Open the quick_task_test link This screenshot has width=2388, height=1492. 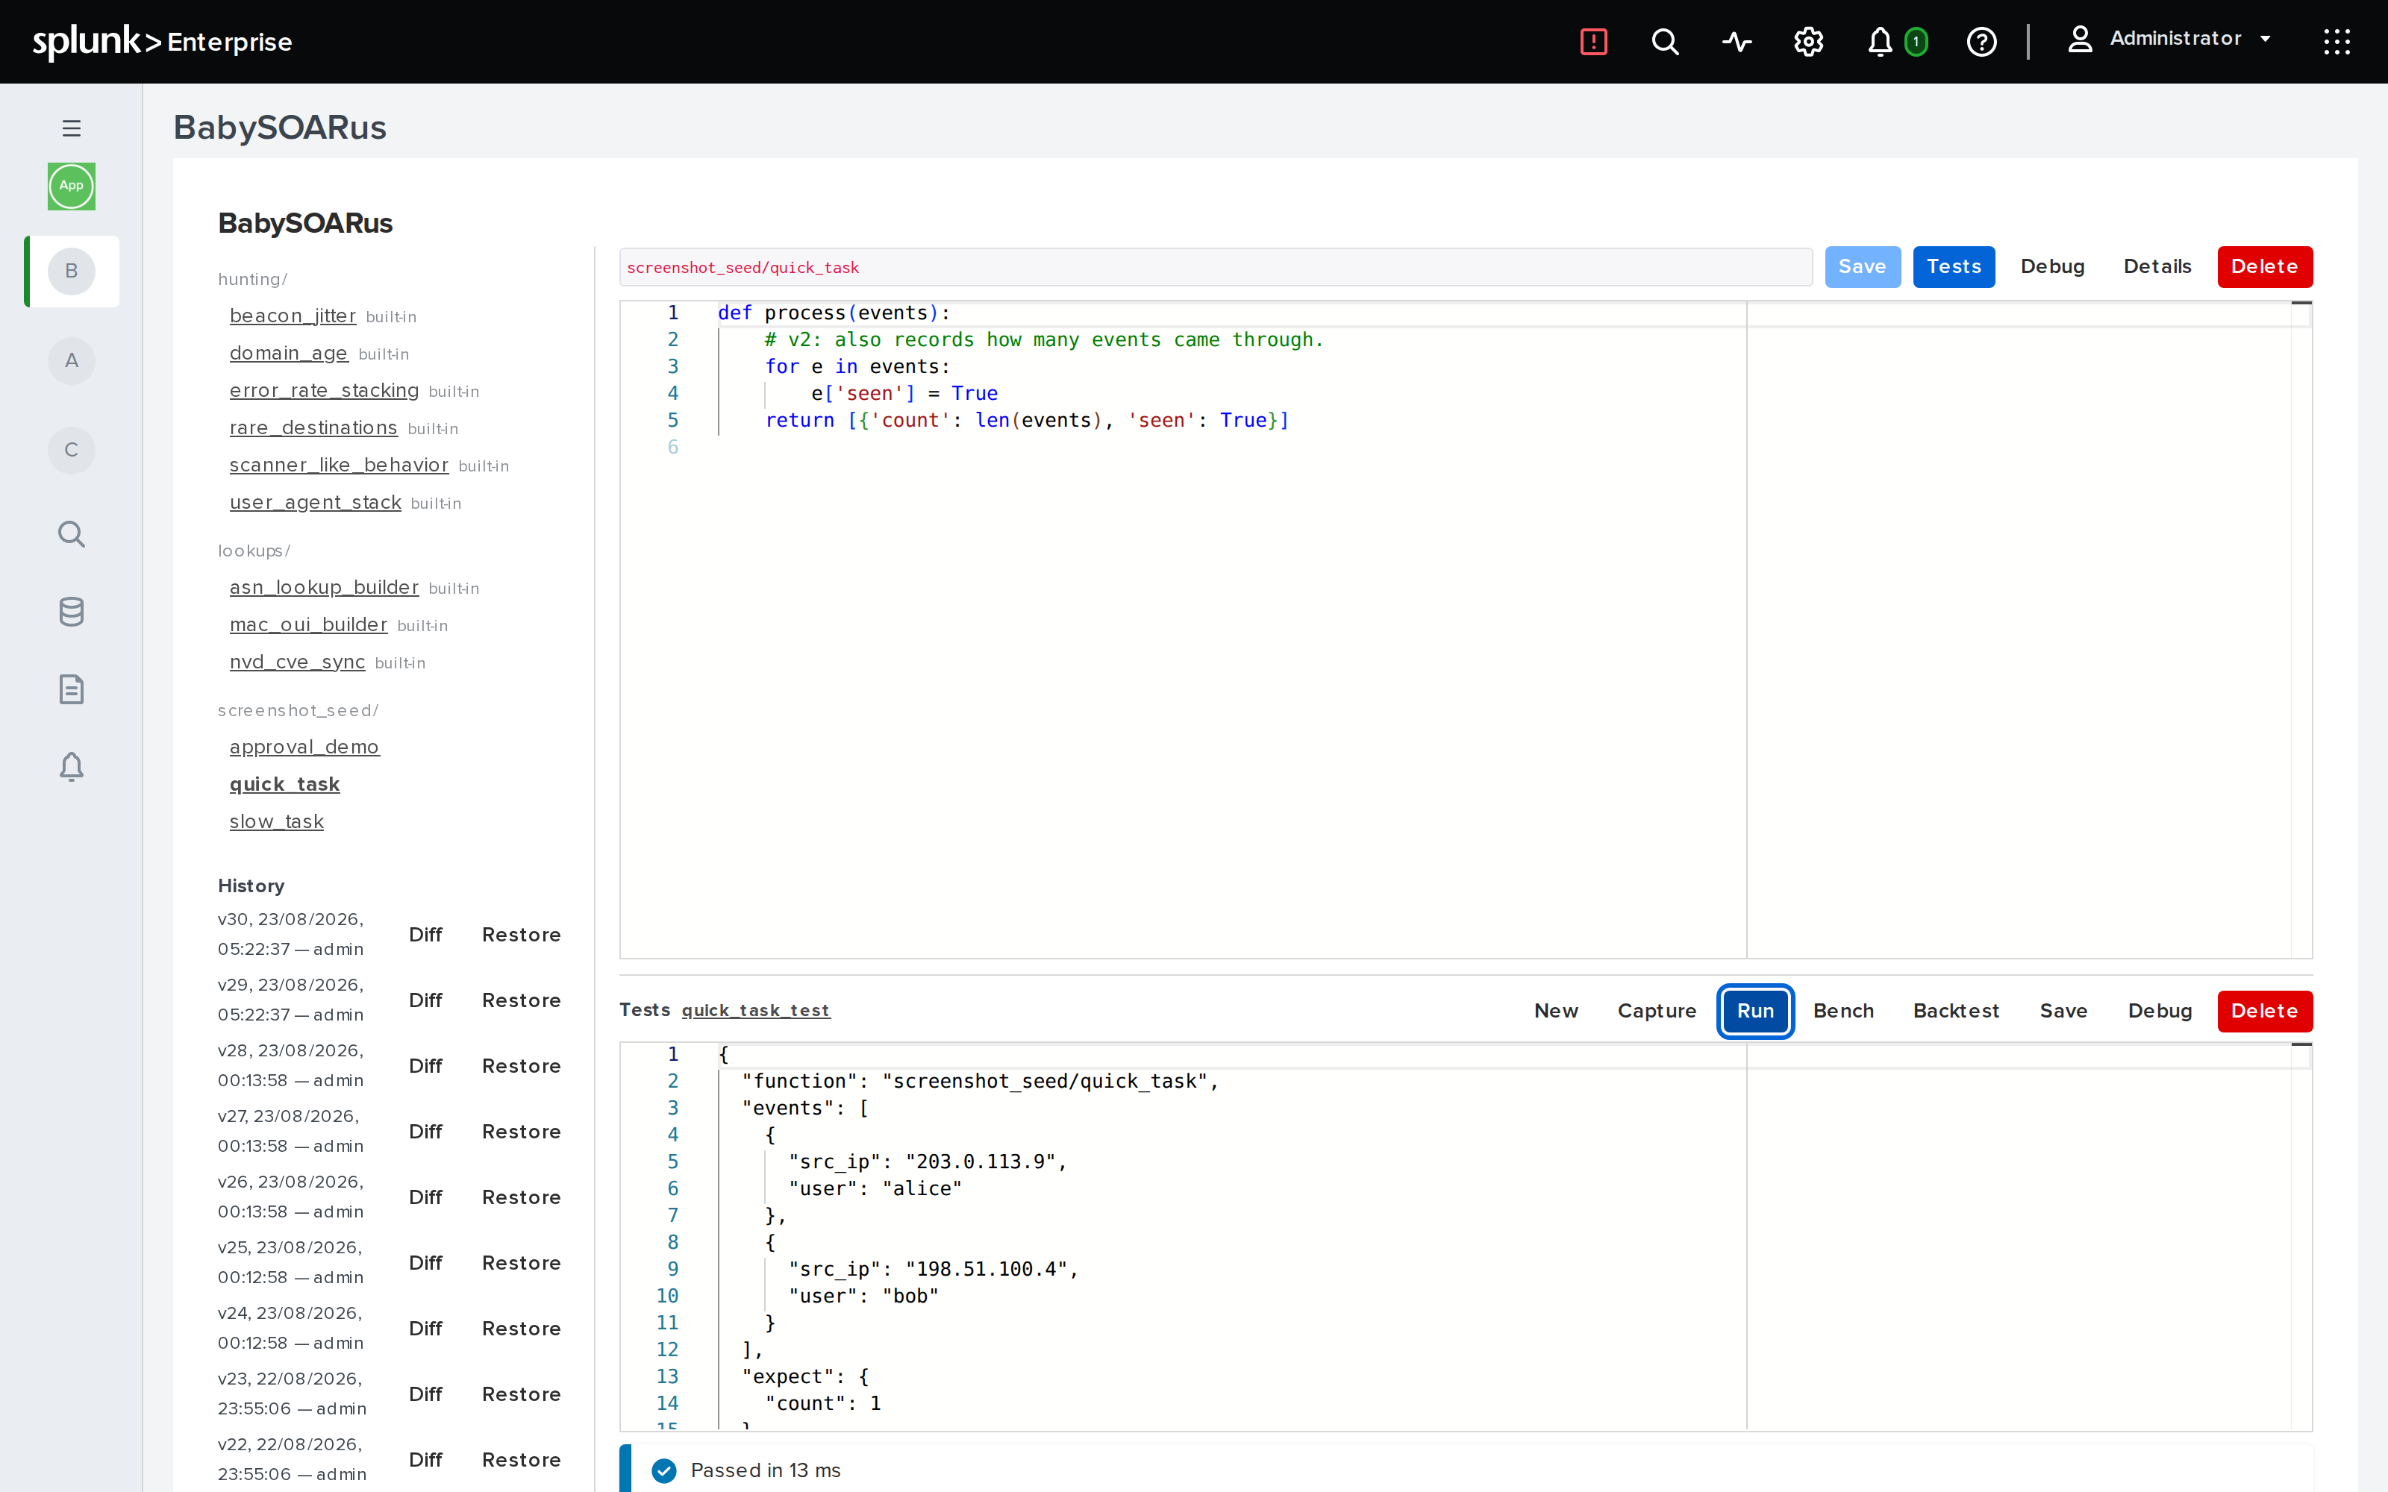pos(756,1010)
